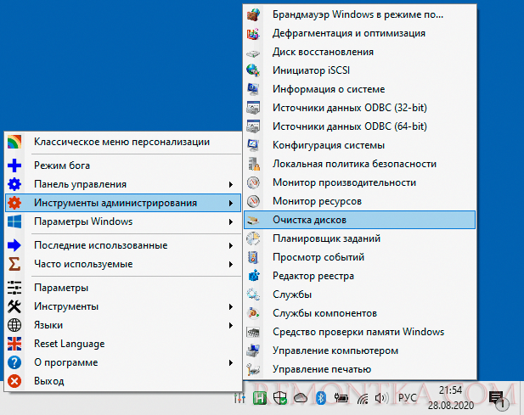Open Службы компонентов
This screenshot has height=415, width=524.
tap(359, 313)
